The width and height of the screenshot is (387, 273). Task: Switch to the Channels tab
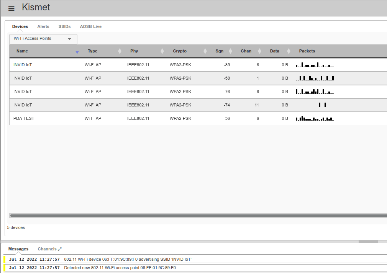tap(47, 249)
